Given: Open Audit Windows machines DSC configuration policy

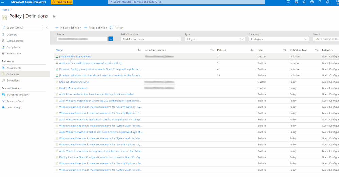Looking at the screenshot, I should 100,101.
